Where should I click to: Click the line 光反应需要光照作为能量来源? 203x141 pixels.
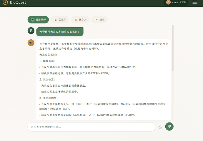pos(88,67)
